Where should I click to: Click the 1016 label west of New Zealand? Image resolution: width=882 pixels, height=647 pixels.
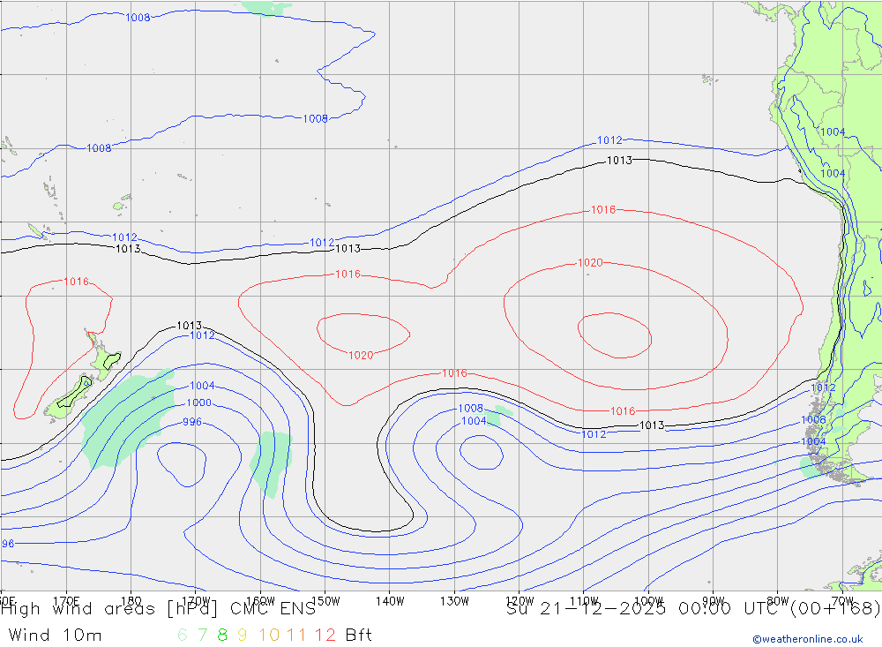coord(77,282)
